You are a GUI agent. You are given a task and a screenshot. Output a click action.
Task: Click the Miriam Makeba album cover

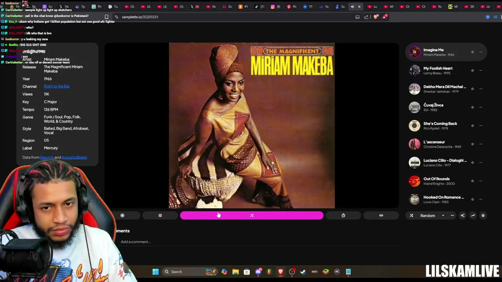[x=252, y=126]
